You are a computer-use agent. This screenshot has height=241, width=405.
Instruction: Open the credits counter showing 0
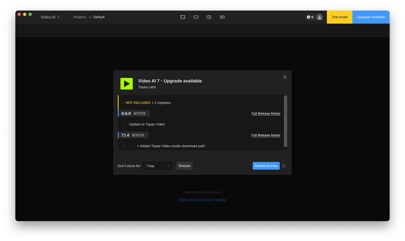point(310,17)
